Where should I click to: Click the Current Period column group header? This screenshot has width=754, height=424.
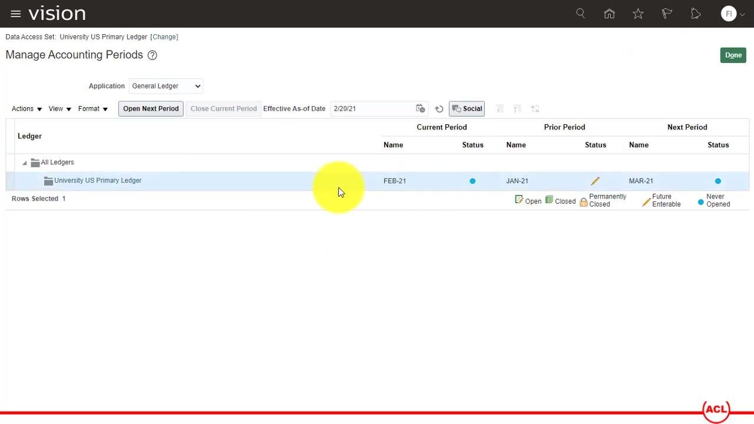[442, 127]
